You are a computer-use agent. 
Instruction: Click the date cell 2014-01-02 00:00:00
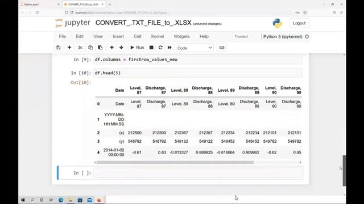tap(114, 152)
